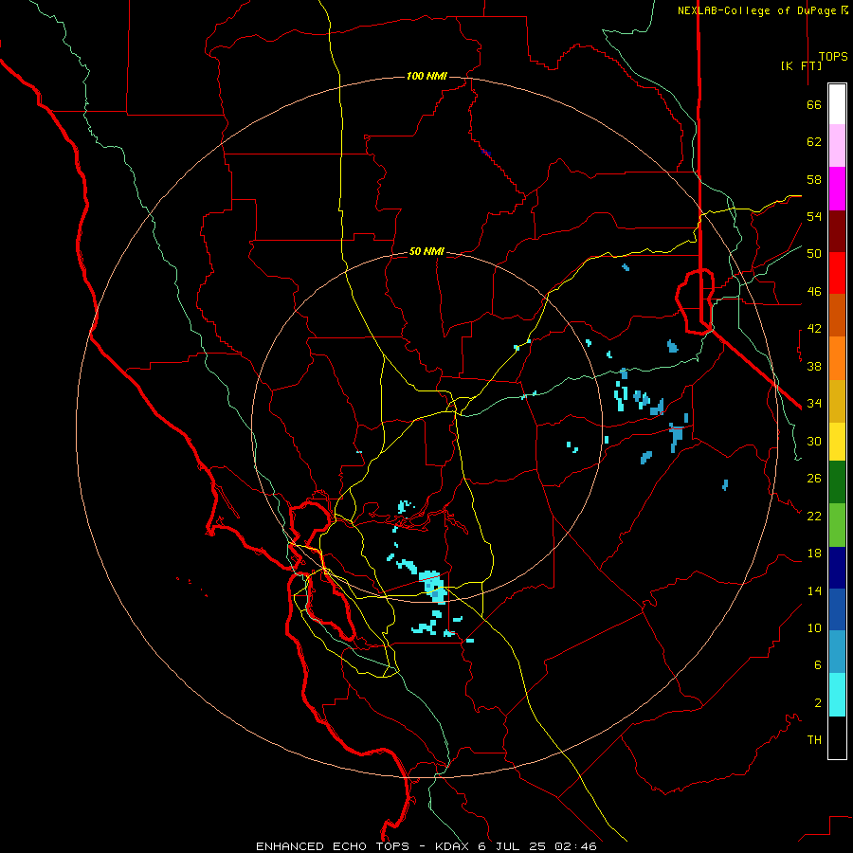Click the legend value 22

[814, 516]
